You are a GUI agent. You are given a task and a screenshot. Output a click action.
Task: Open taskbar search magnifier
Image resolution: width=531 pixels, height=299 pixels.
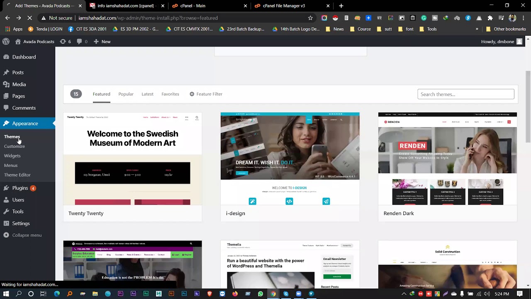coord(19,294)
